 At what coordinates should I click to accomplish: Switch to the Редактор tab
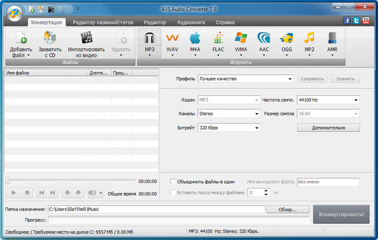coord(155,23)
